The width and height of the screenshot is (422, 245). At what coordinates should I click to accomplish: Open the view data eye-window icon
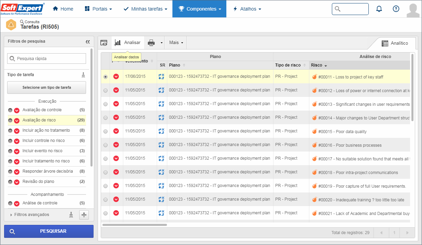[x=104, y=43]
